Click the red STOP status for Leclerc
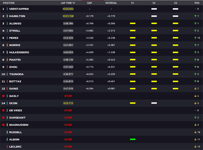The image size is (203, 150). [x=68, y=147]
